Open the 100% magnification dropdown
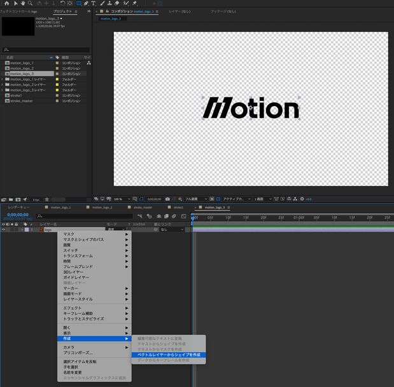394x387 pixels. [122, 199]
